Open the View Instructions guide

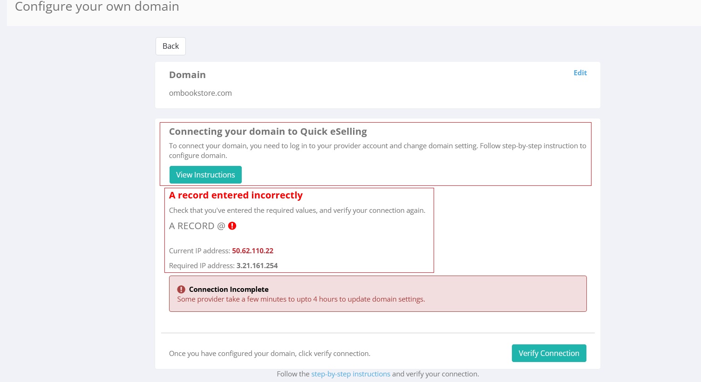[205, 175]
